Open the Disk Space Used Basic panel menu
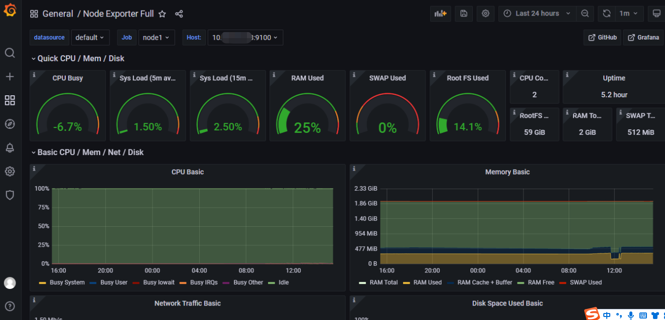This screenshot has width=665, height=320. click(507, 303)
